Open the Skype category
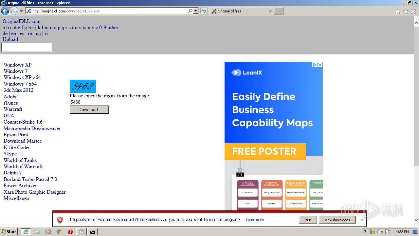Viewport: 419px width, 236px height. (x=10, y=154)
